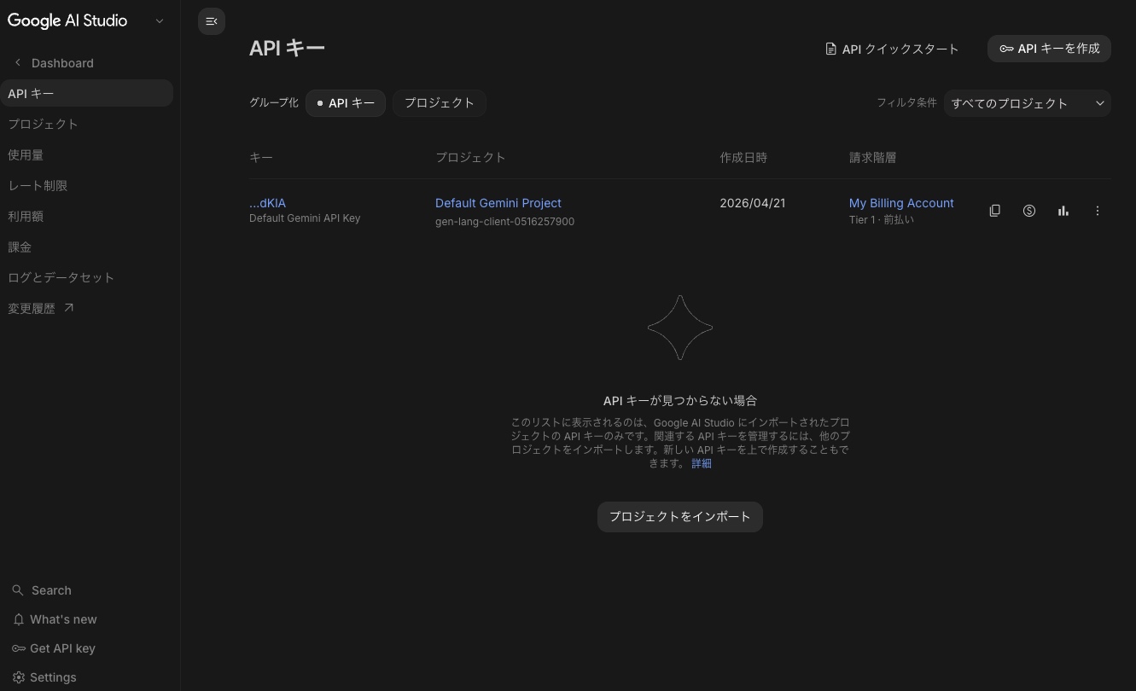Open the Default Gemini Project link

click(x=498, y=203)
